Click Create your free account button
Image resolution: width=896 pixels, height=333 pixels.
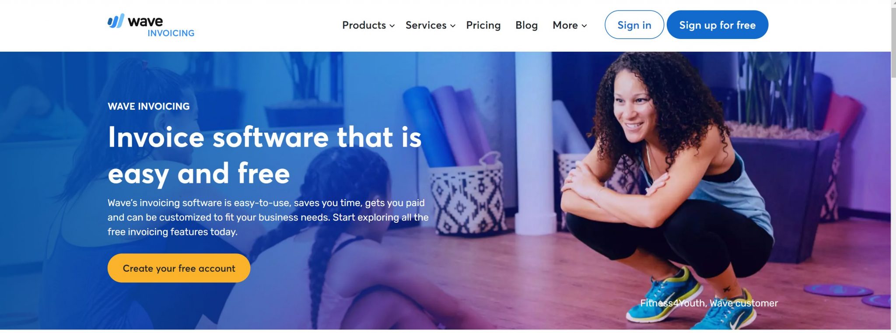point(179,268)
